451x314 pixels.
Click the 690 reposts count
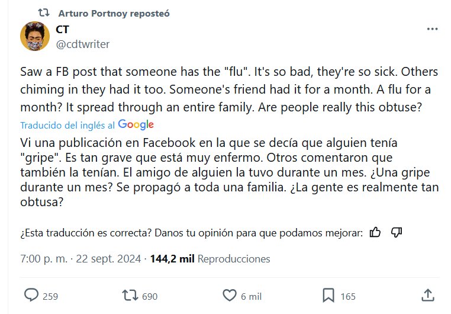(150, 296)
